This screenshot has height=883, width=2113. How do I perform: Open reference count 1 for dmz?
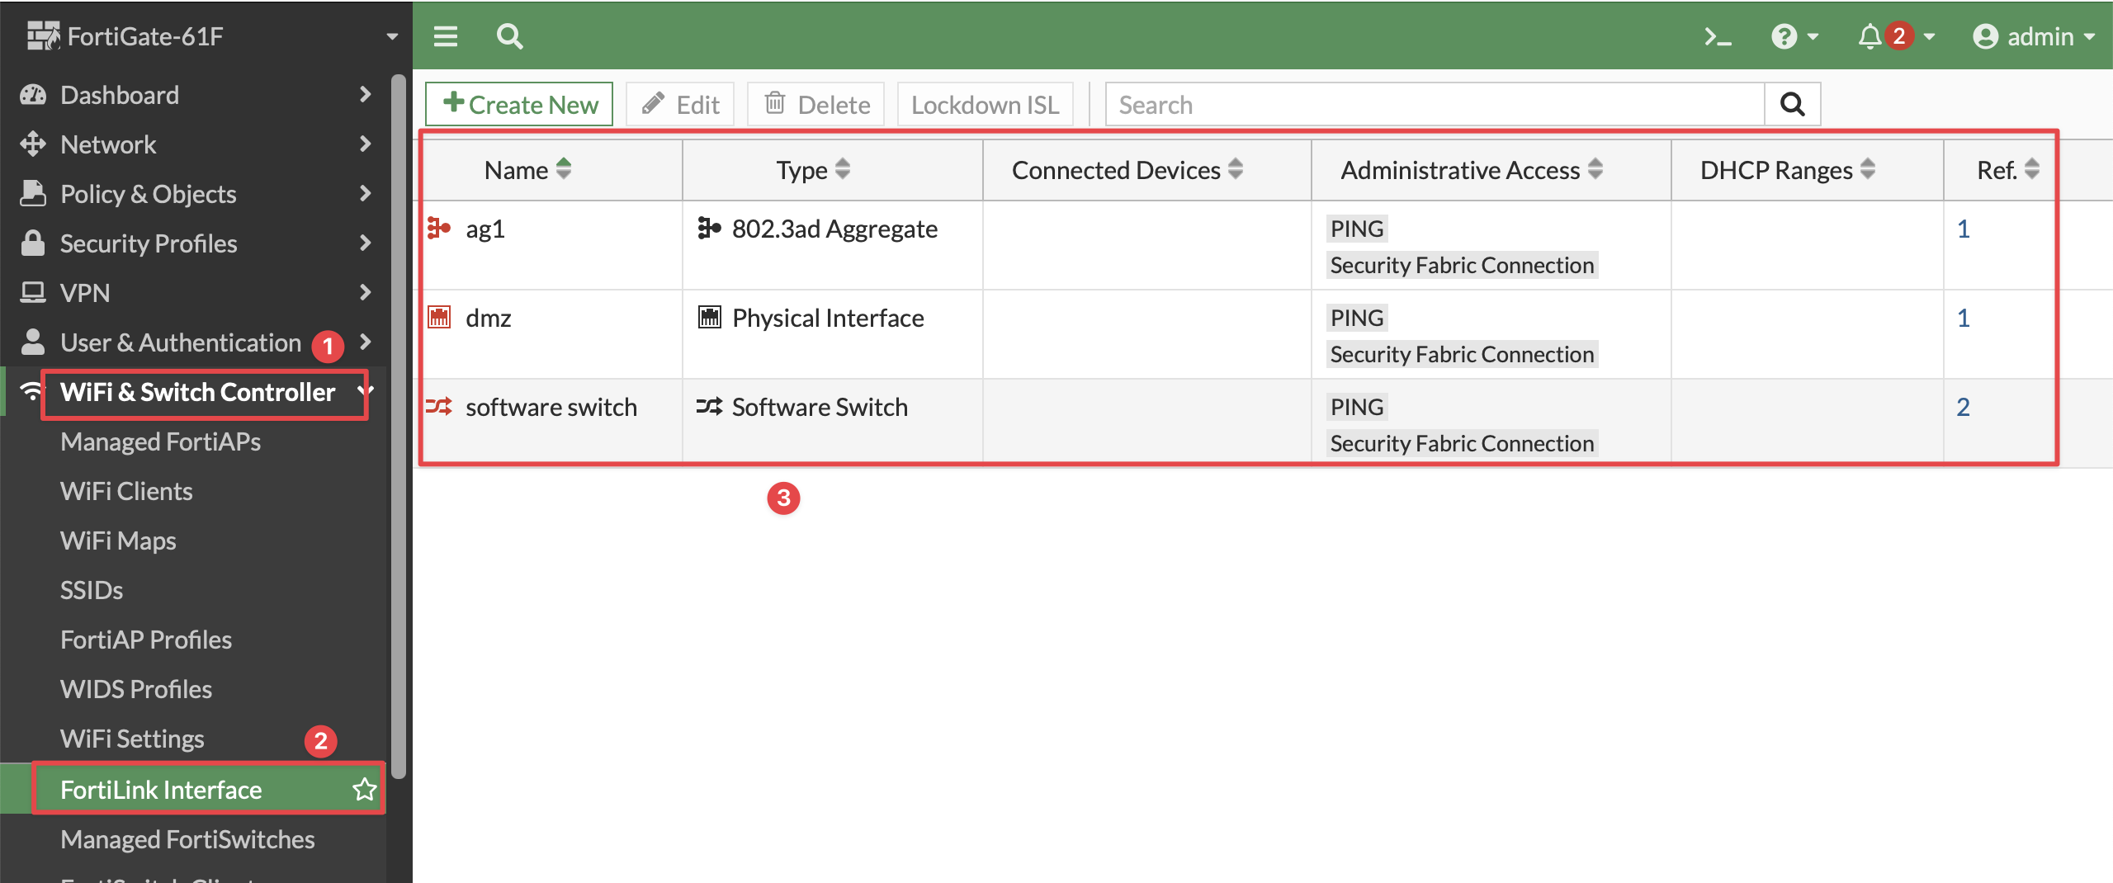tap(1964, 318)
